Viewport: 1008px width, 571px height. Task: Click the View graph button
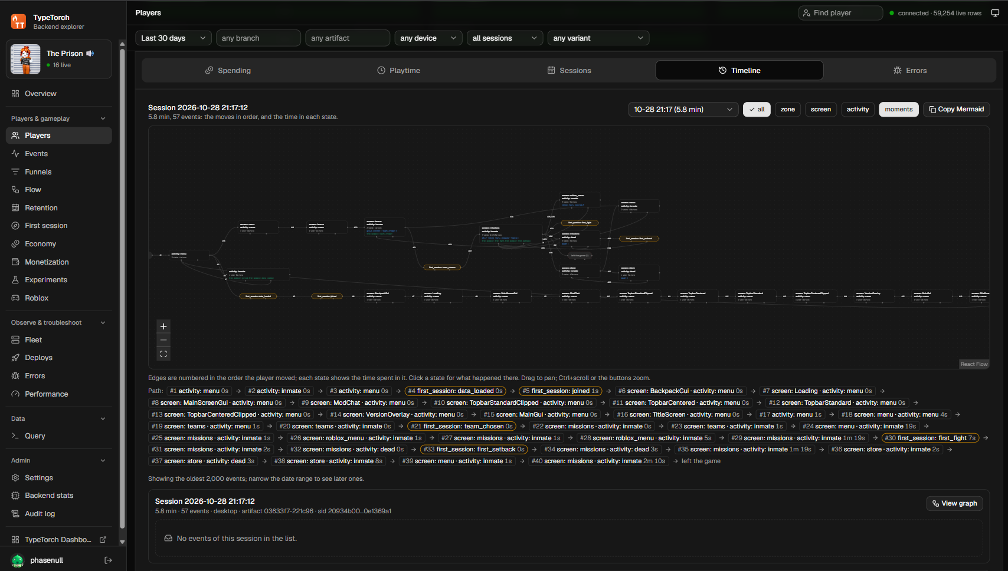954,504
